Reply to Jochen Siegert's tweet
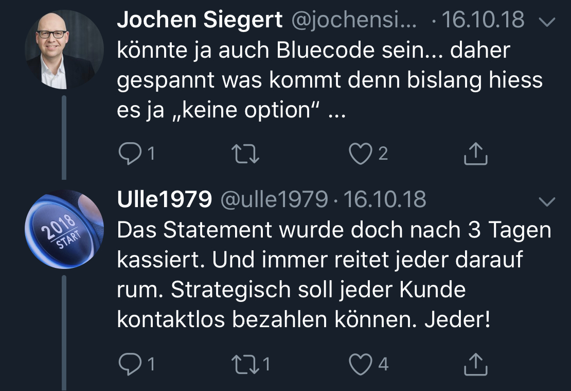 coord(130,153)
